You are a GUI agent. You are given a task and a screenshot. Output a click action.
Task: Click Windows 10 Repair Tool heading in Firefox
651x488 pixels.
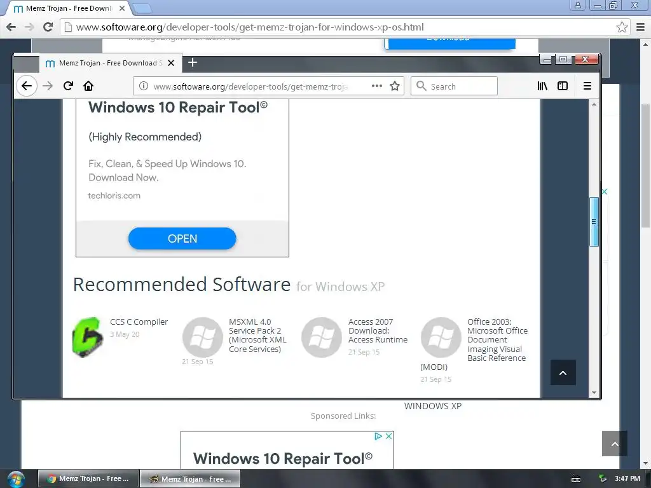coord(178,107)
